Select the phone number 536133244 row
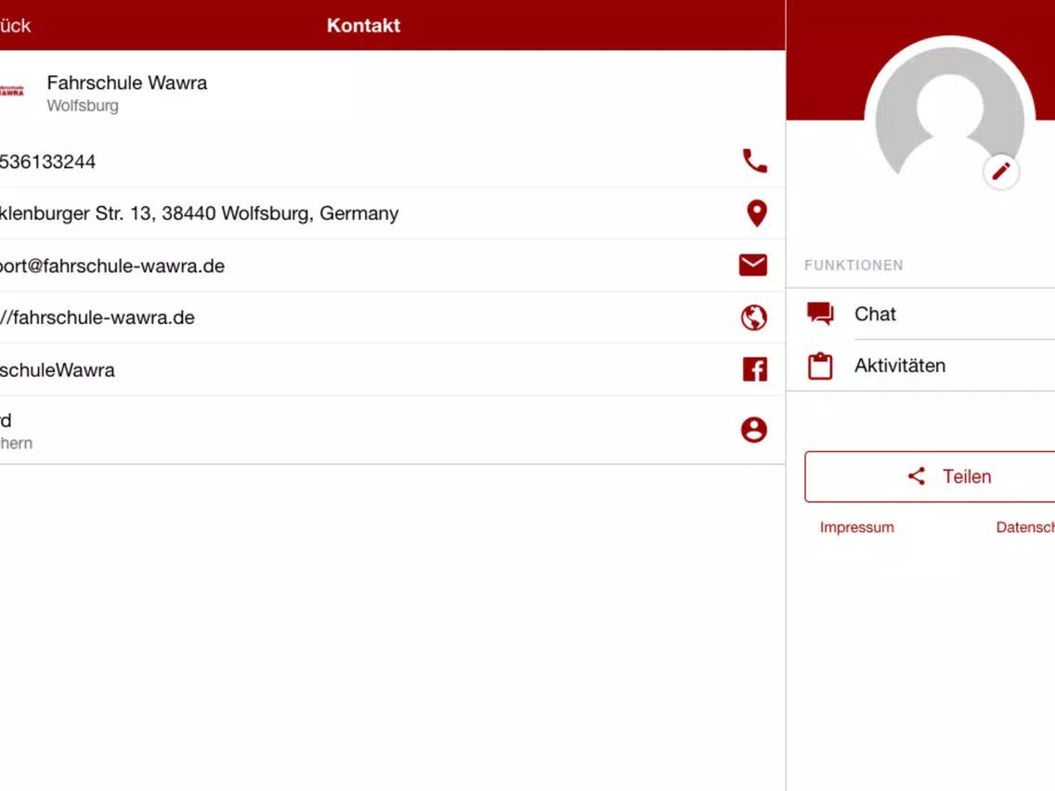Image resolution: width=1055 pixels, height=791 pixels. (x=392, y=162)
